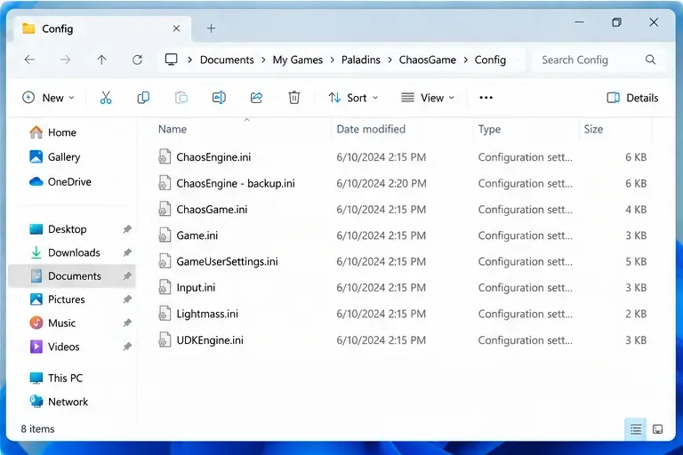Image resolution: width=683 pixels, height=455 pixels.
Task: Click in the Search Config field
Action: click(x=599, y=60)
